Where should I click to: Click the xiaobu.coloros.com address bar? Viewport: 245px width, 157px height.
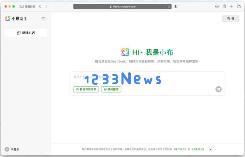122,6
